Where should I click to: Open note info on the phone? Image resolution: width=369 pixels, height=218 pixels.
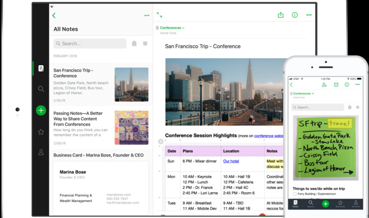(347, 84)
